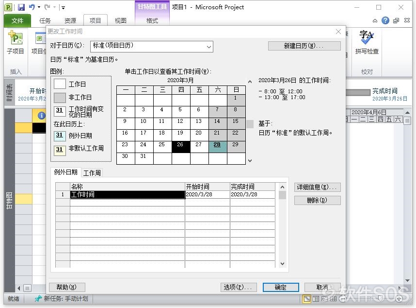This screenshot has height=308, width=416.
Task: Open the 文件 file tab
Action: click(17, 21)
